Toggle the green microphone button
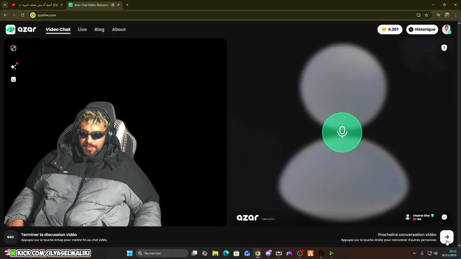 click(x=342, y=132)
